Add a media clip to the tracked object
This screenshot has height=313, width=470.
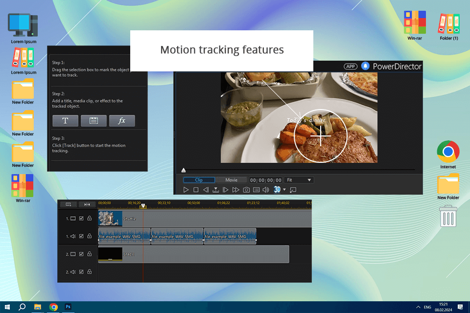click(x=94, y=121)
